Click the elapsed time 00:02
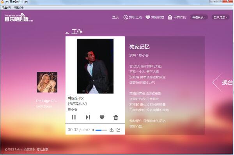The width and height of the screenshot is (234, 155). click(x=73, y=130)
